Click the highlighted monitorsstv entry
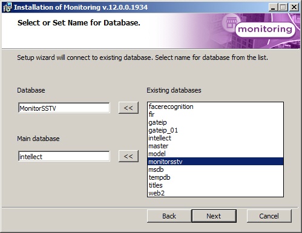Screen dimensions: 302x233 (215, 162)
